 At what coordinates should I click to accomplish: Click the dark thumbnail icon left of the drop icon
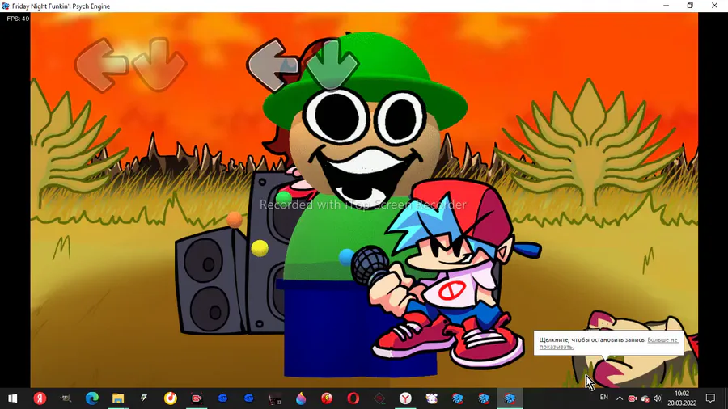[x=275, y=398]
